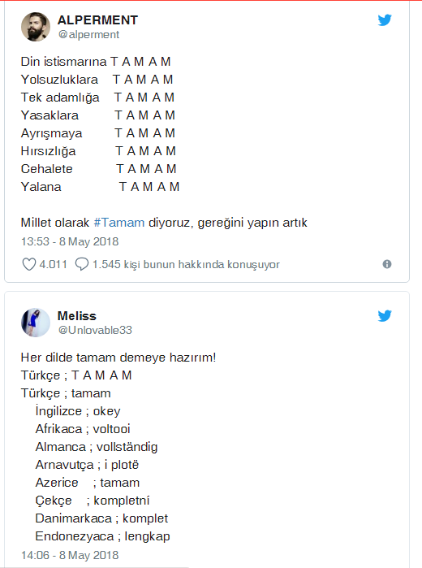Click Twitter bird icon on Meliss tweet
422x568 pixels.
[x=385, y=315]
